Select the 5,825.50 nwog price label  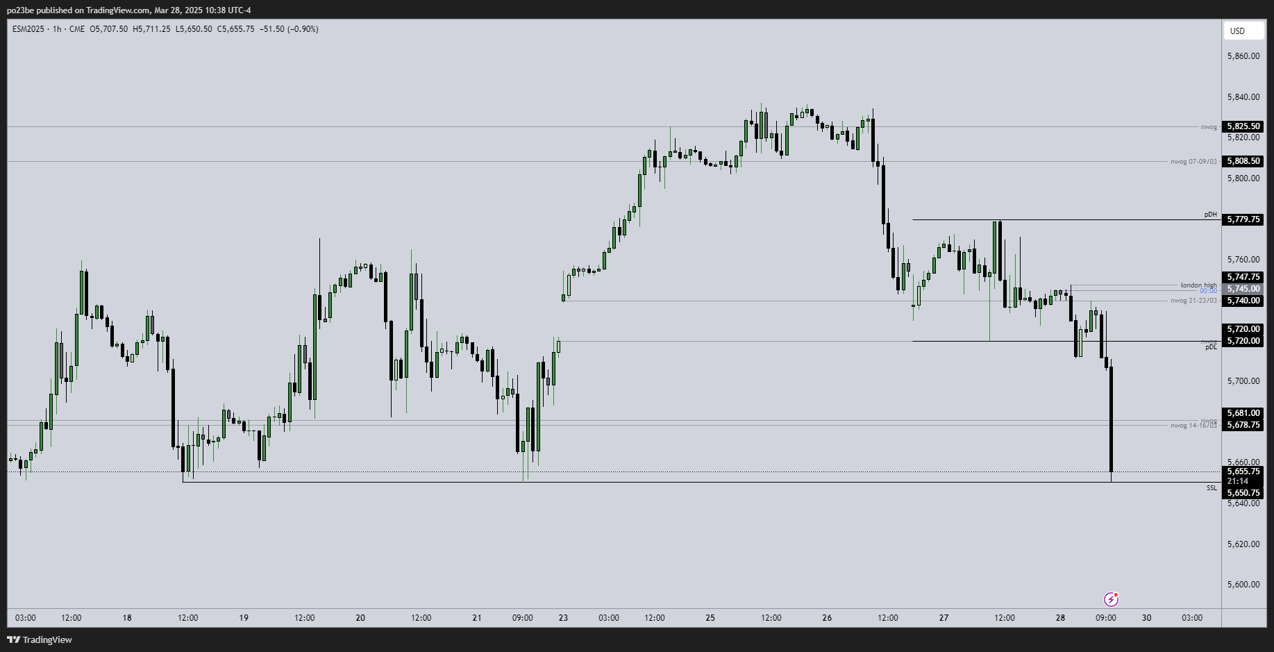(1243, 126)
